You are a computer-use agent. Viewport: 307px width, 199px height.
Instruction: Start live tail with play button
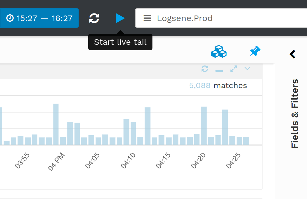click(120, 18)
